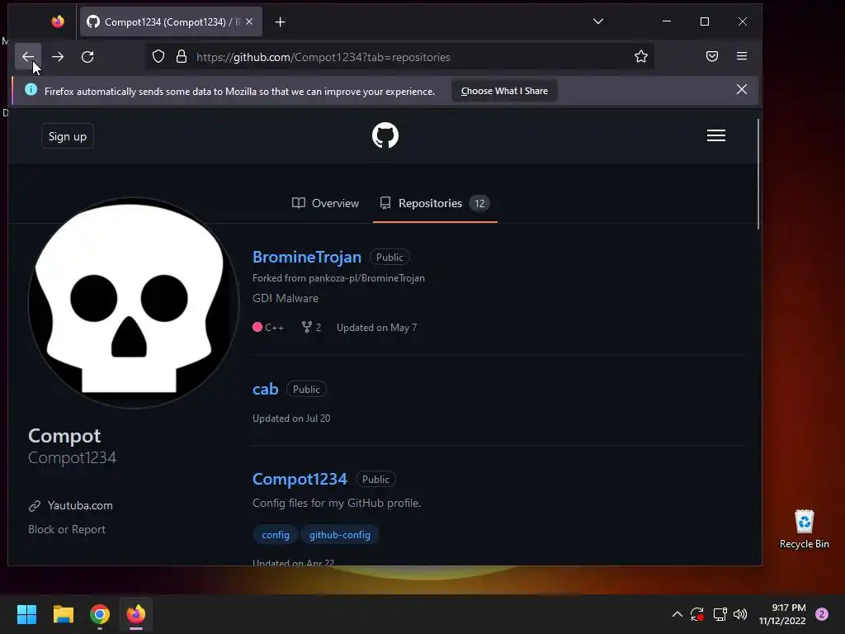The width and height of the screenshot is (845, 634).
Task: Open the sync tray icon with red dot
Action: (x=697, y=614)
